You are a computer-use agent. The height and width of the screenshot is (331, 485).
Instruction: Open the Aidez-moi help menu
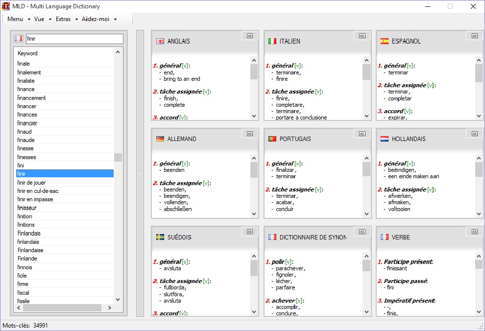pyautogui.click(x=99, y=19)
